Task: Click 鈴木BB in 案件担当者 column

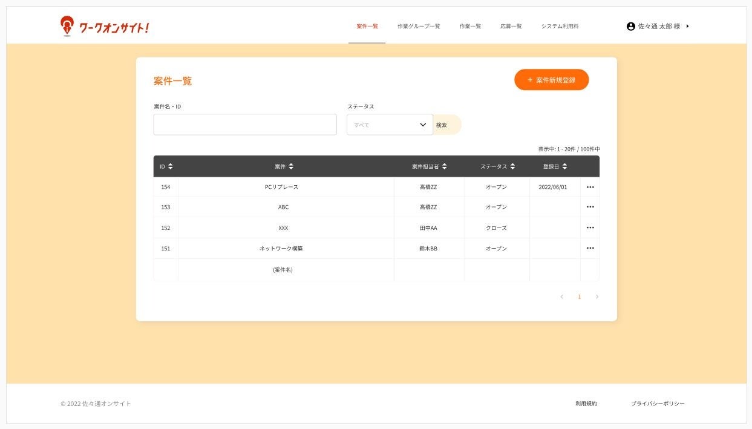Action: (428, 249)
